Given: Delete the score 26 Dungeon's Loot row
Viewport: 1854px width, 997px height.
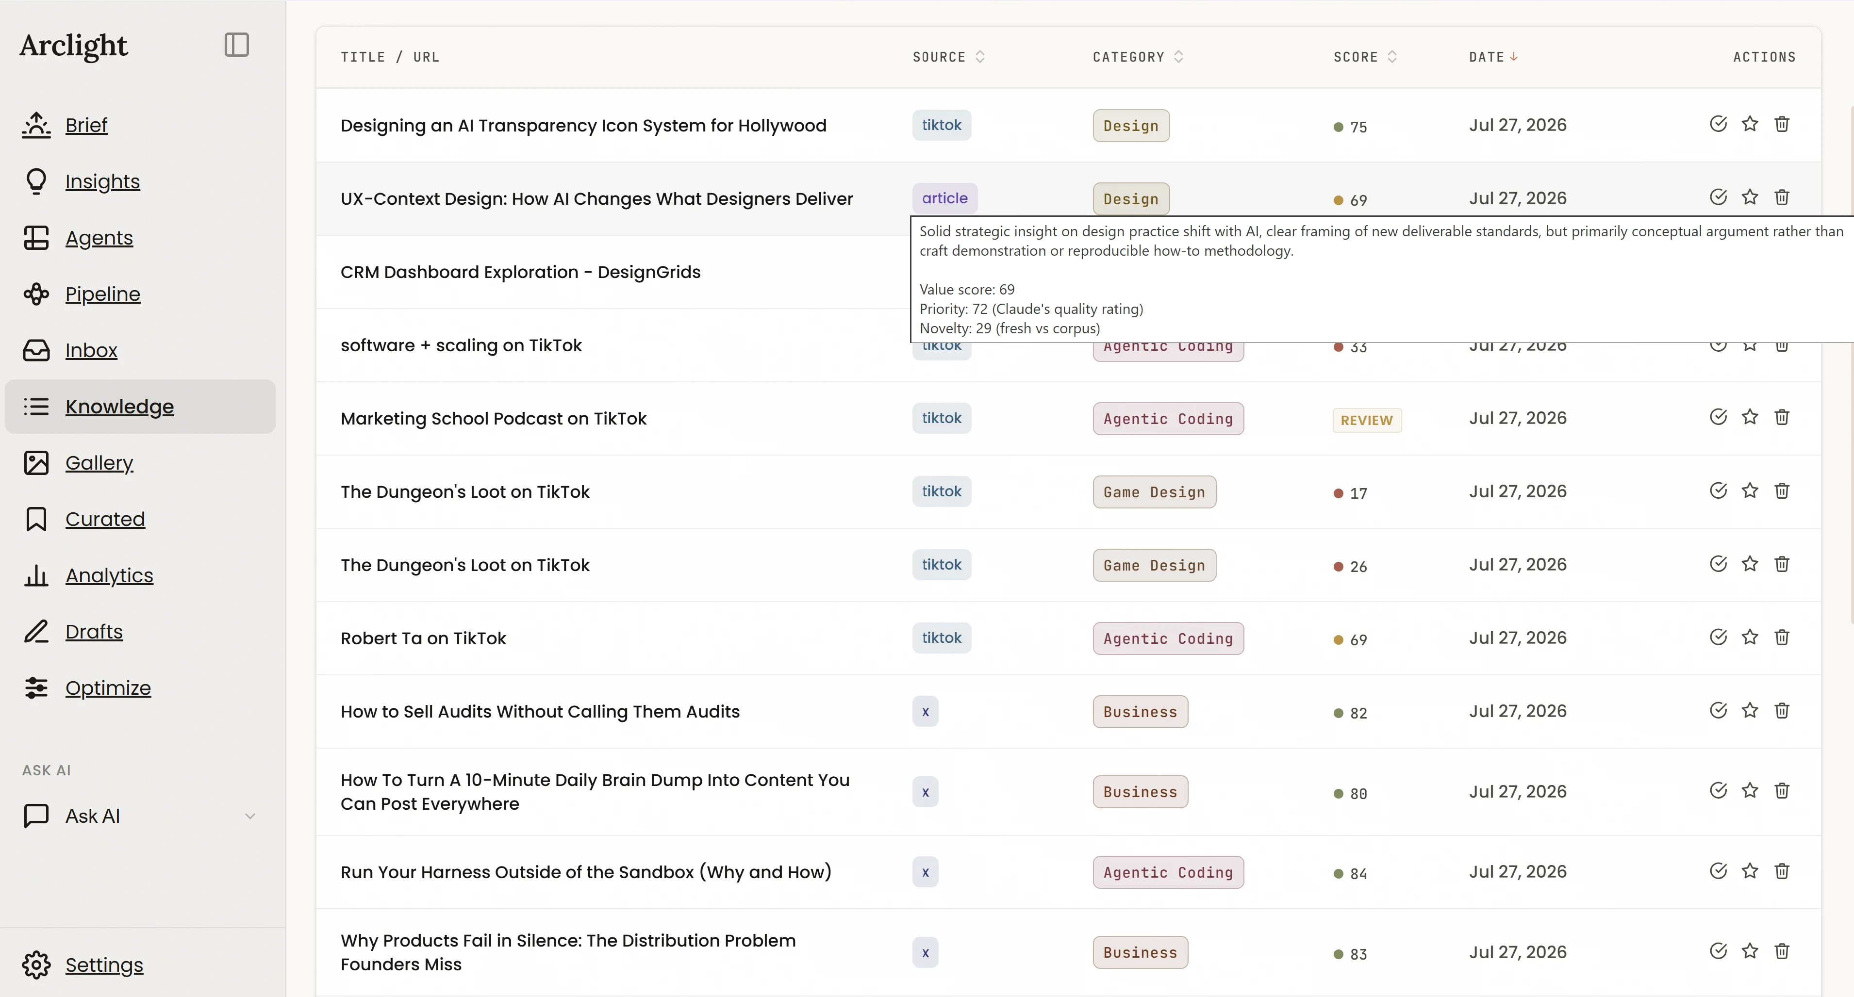Looking at the screenshot, I should click(x=1781, y=564).
